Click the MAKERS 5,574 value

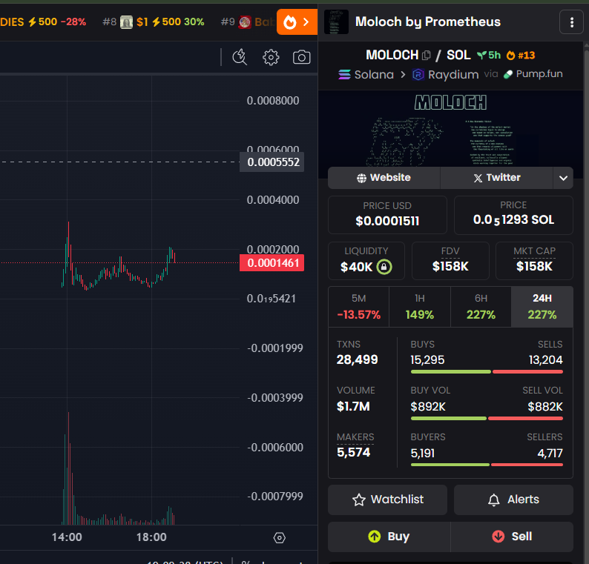click(x=354, y=453)
